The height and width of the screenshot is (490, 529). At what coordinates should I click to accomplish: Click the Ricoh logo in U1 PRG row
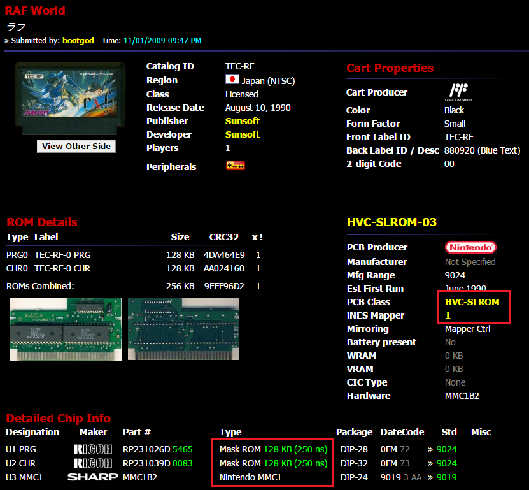point(93,449)
